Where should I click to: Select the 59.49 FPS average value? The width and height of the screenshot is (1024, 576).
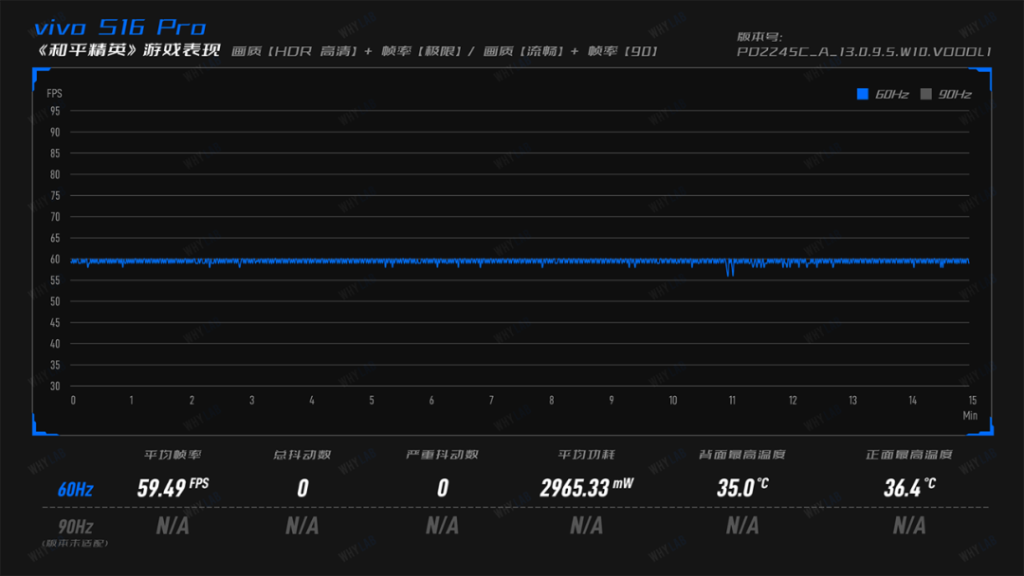coord(174,487)
